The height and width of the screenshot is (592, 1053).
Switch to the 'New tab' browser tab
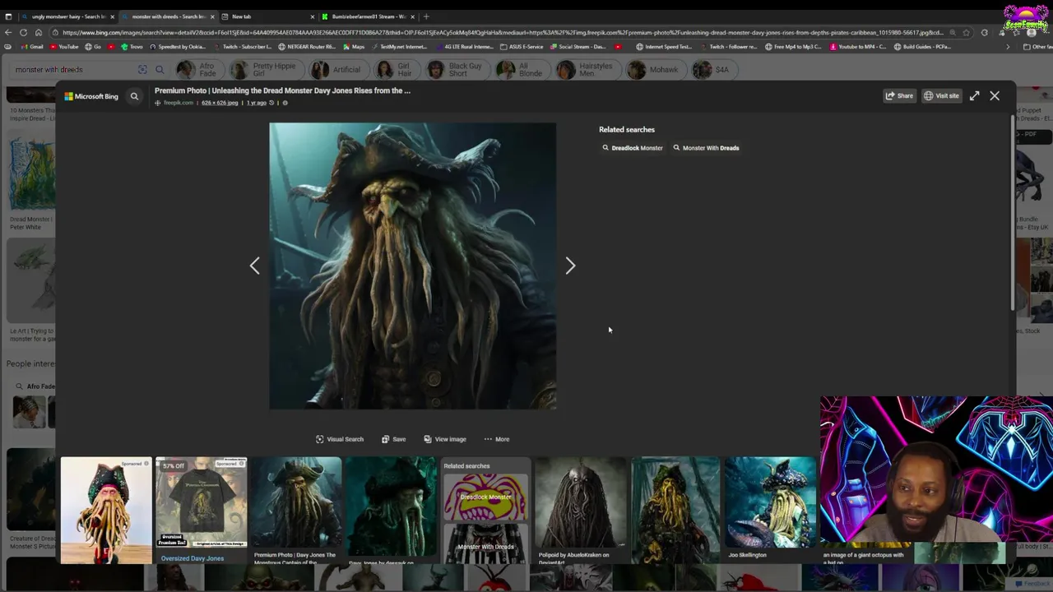268,16
